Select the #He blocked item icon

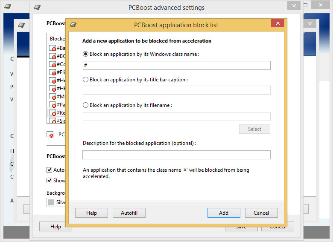coord(53,81)
